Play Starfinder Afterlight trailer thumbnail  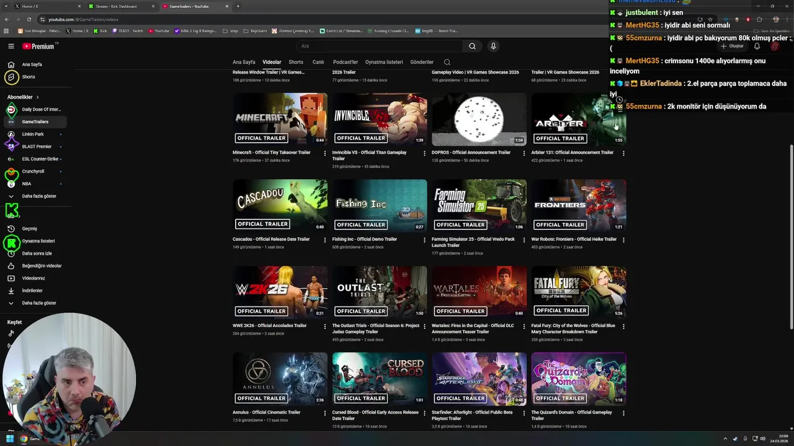479,379
